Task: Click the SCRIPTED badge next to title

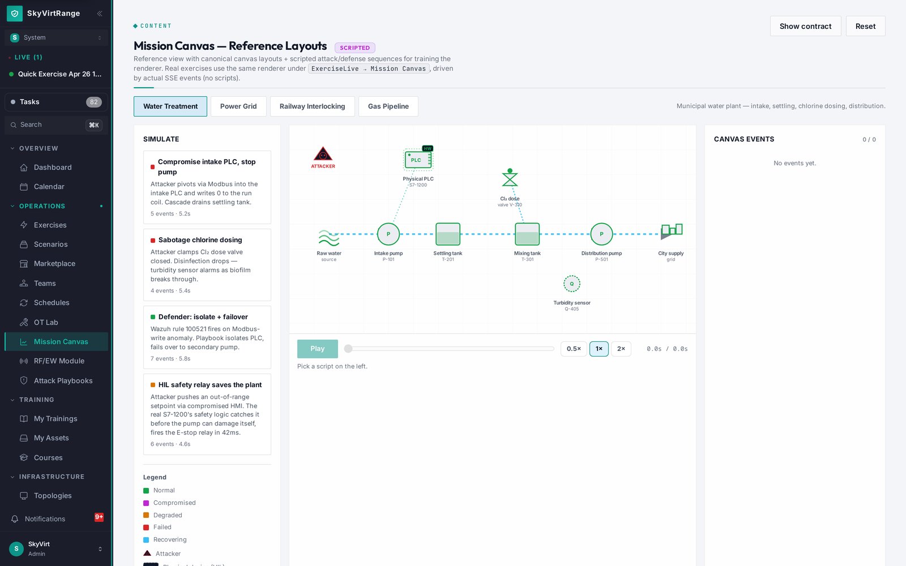Action: [x=355, y=48]
